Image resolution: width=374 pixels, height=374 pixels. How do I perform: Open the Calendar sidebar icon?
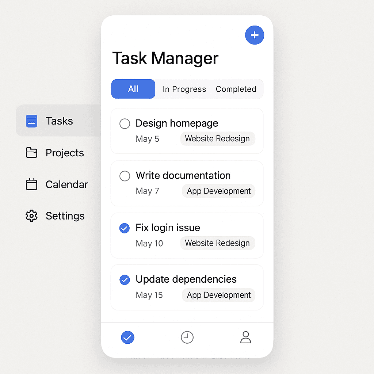click(32, 184)
